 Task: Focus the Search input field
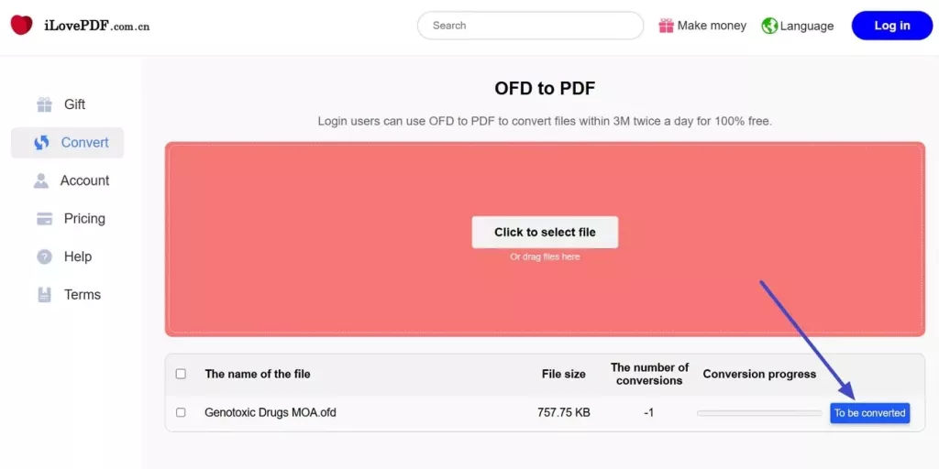tap(530, 26)
